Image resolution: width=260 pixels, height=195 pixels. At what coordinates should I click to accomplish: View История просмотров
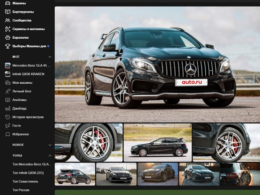[x=28, y=117]
